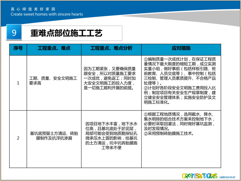
Task: Click measure ② 计划好各阶段安全文明施工费用
Action: coord(181,95)
